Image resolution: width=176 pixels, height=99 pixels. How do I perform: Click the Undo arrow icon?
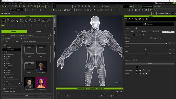click(x=48, y=6)
